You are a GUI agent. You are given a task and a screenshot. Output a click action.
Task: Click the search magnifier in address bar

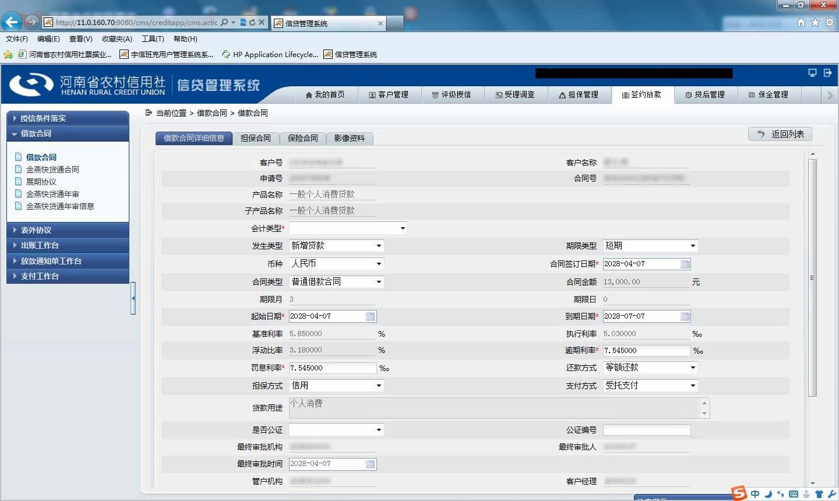coord(225,22)
